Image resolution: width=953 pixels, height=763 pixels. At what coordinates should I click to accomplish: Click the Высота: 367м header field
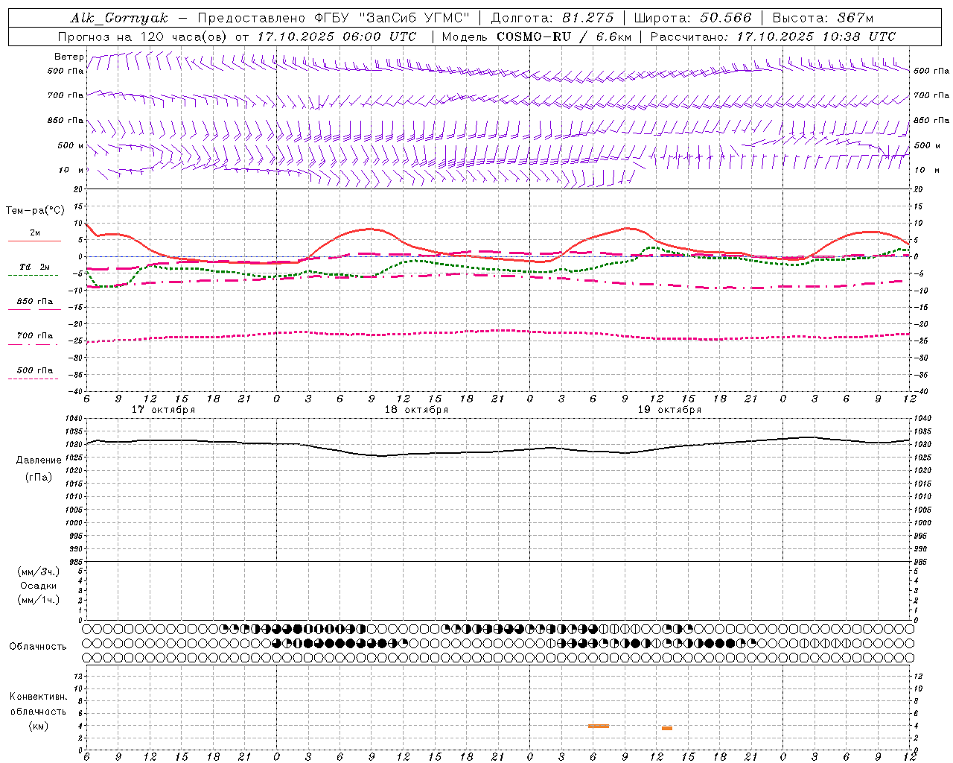(x=823, y=18)
